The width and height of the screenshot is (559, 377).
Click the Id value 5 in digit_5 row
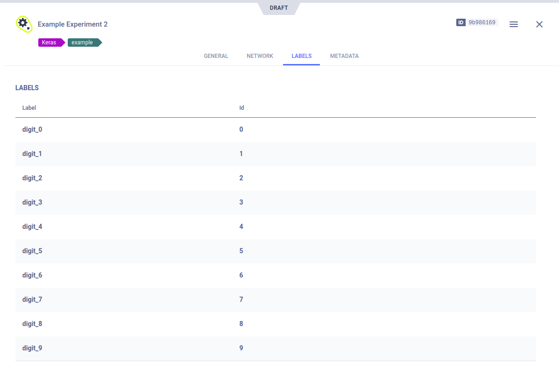point(241,251)
